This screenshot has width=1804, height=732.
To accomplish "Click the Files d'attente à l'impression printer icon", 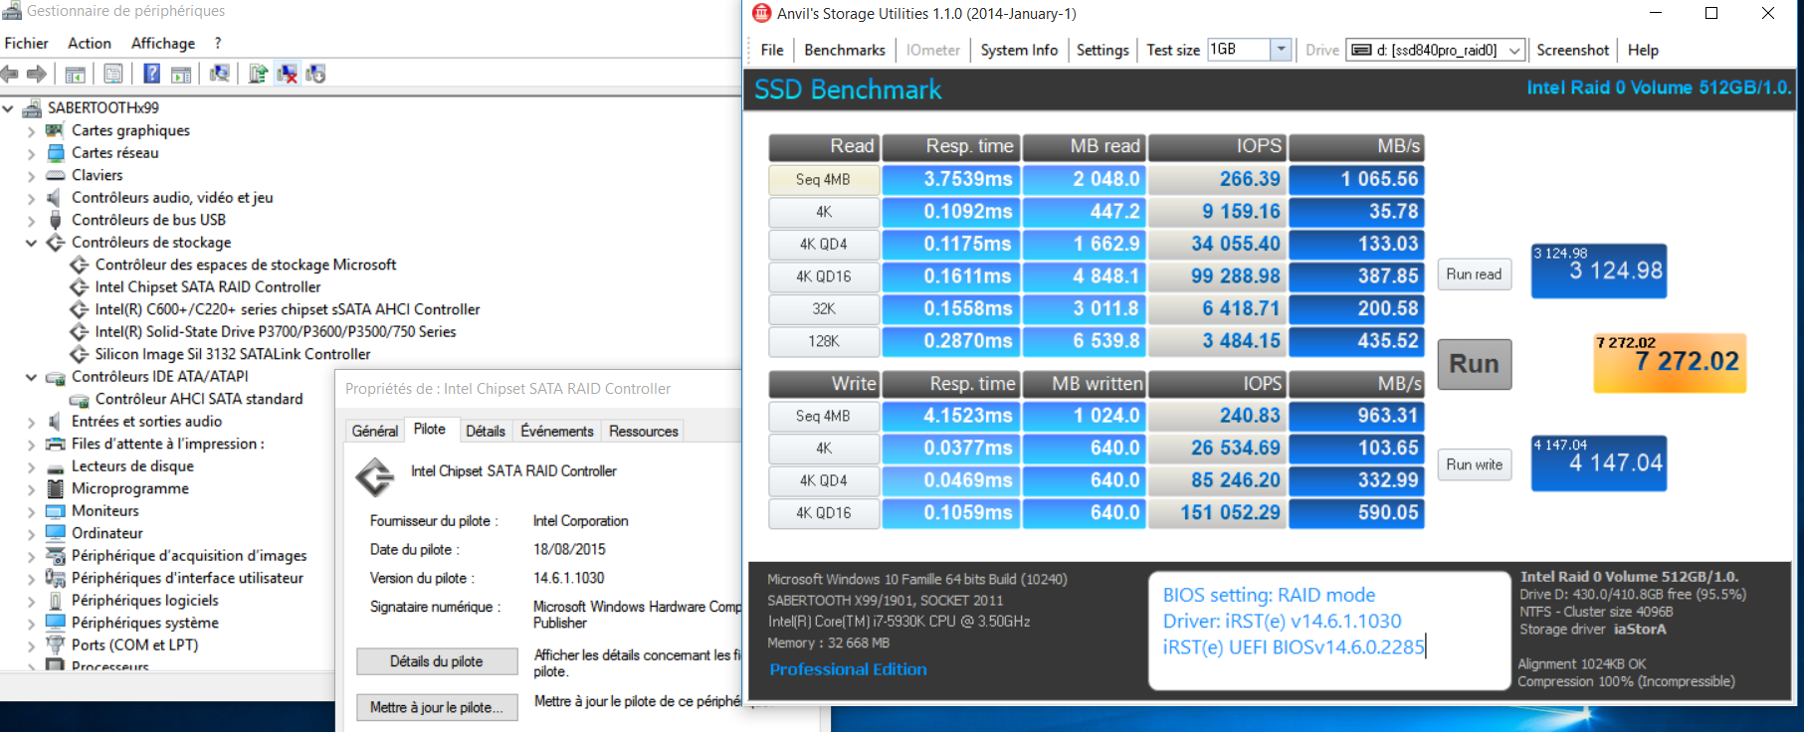I will click(56, 444).
